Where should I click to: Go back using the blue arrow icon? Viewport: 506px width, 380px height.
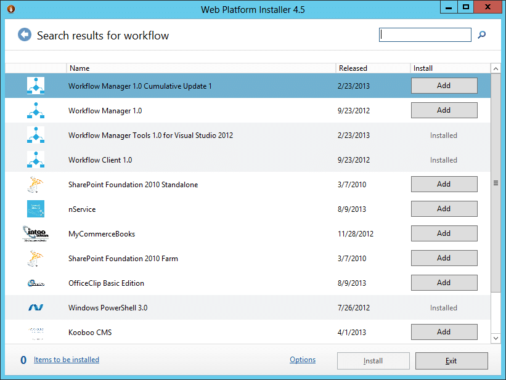pyautogui.click(x=25, y=35)
